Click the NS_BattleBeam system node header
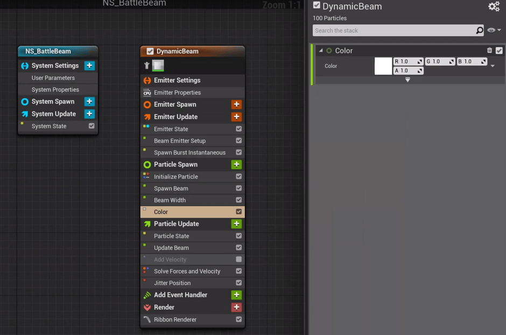506x335 pixels. pyautogui.click(x=58, y=51)
